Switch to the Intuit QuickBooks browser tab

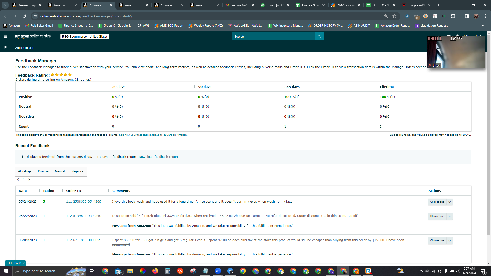pos(275,5)
